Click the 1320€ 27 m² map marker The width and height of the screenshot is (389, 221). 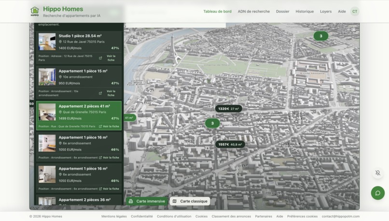[228, 109]
